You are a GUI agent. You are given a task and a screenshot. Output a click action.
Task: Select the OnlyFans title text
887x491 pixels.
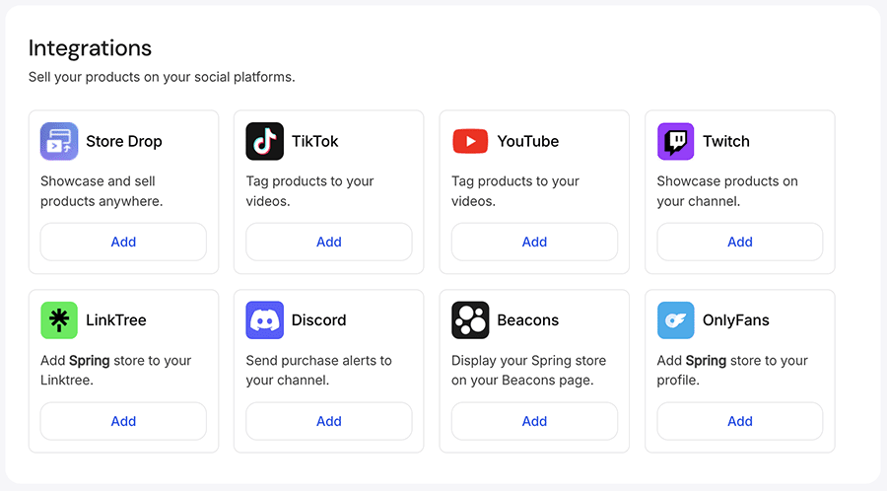736,320
